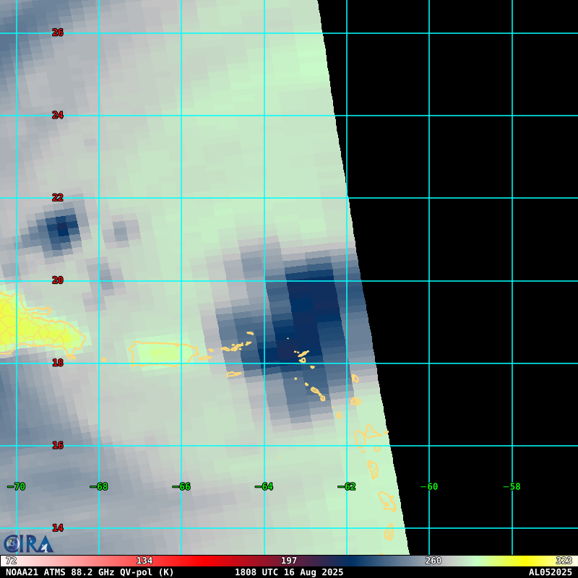Select the AL052025 storm identifier
This screenshot has height=578, width=578.
(x=550, y=572)
